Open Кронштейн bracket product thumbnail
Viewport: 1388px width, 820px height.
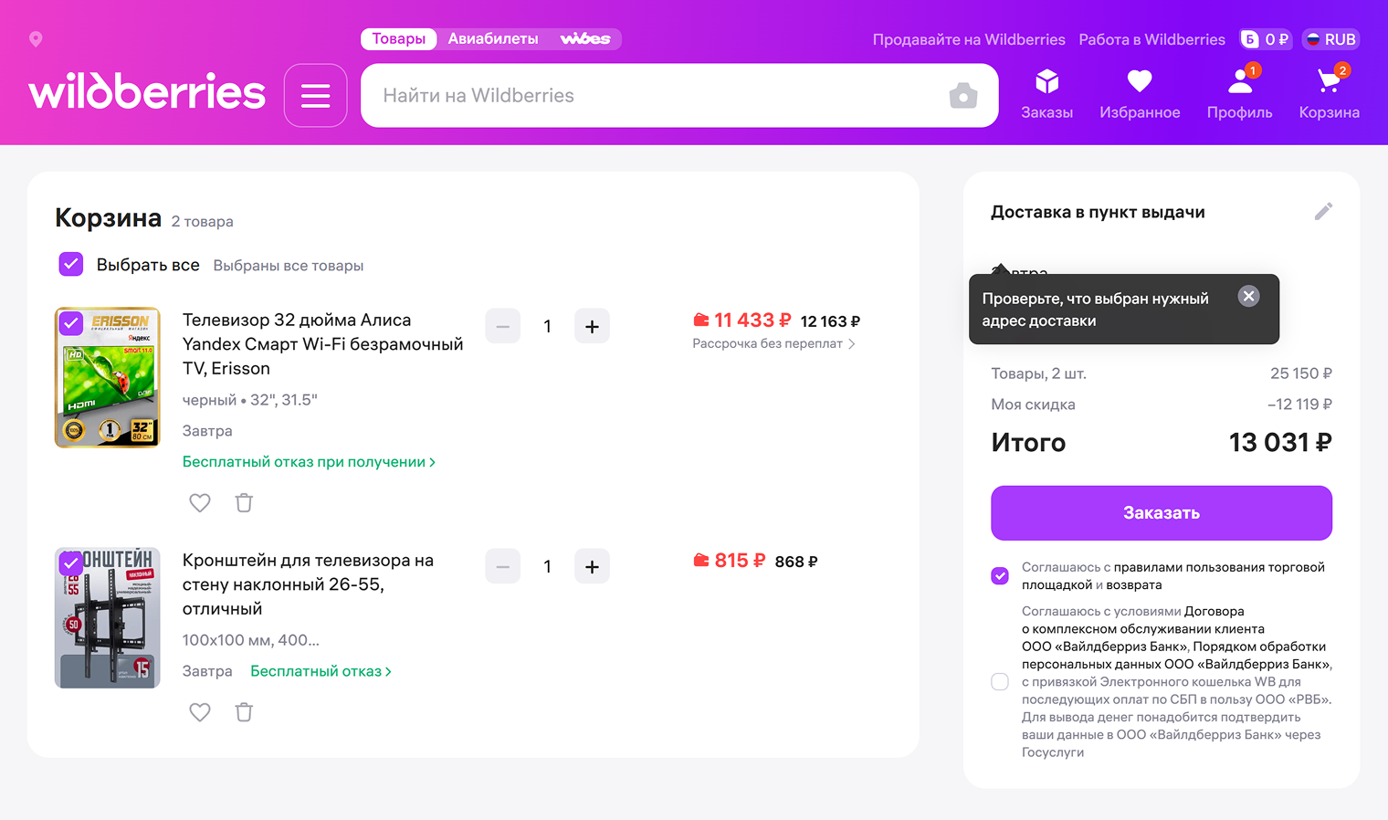(108, 617)
